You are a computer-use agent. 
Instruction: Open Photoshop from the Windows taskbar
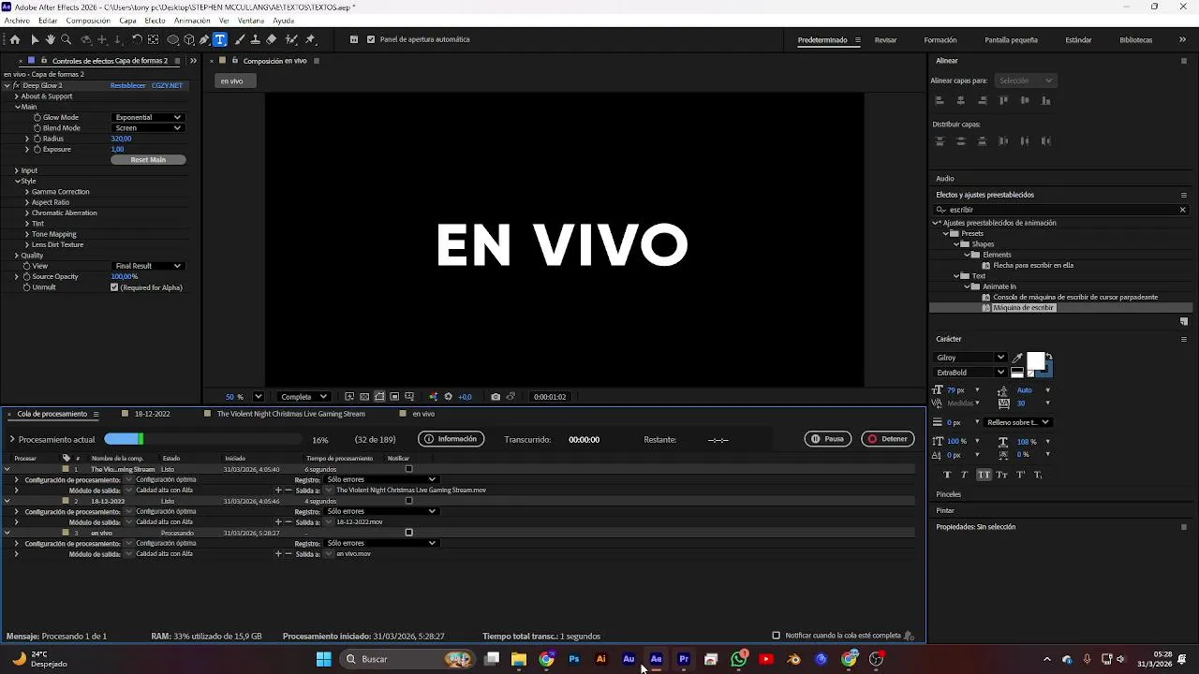click(574, 659)
